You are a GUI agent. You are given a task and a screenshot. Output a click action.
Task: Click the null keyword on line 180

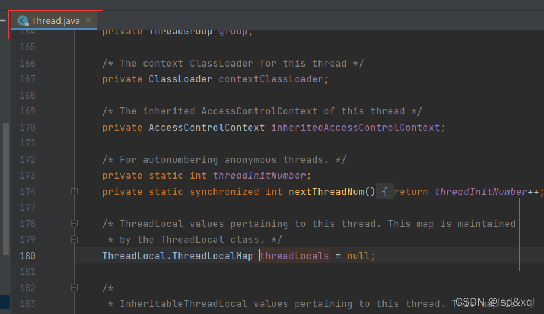(x=359, y=256)
